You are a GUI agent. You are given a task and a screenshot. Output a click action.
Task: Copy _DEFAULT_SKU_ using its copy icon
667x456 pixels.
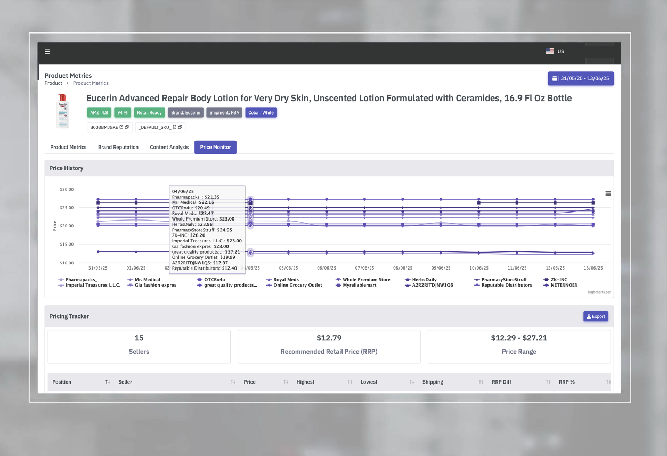tap(180, 127)
